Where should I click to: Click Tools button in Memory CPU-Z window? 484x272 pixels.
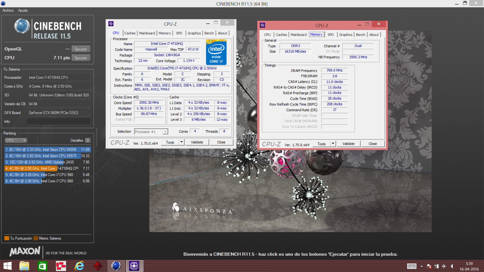321,144
